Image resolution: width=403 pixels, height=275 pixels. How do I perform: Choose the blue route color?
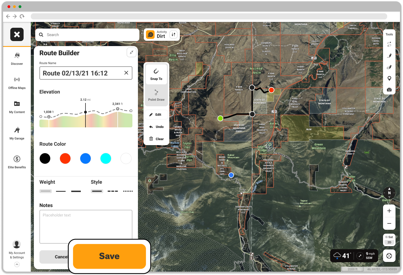(x=85, y=158)
